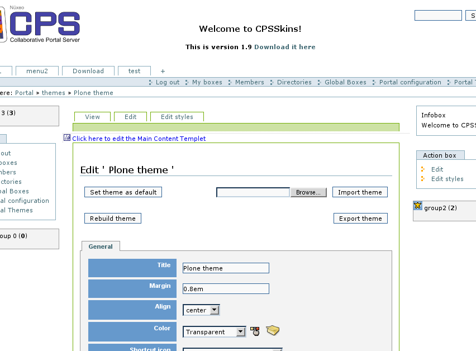Click Set theme as default button
Image resolution: width=476 pixels, height=351 pixels.
pyautogui.click(x=123, y=192)
